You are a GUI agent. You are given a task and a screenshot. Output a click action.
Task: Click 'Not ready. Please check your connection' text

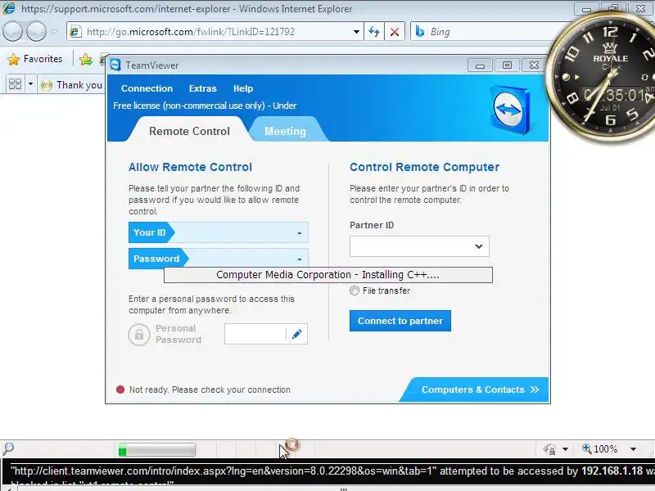tap(210, 390)
